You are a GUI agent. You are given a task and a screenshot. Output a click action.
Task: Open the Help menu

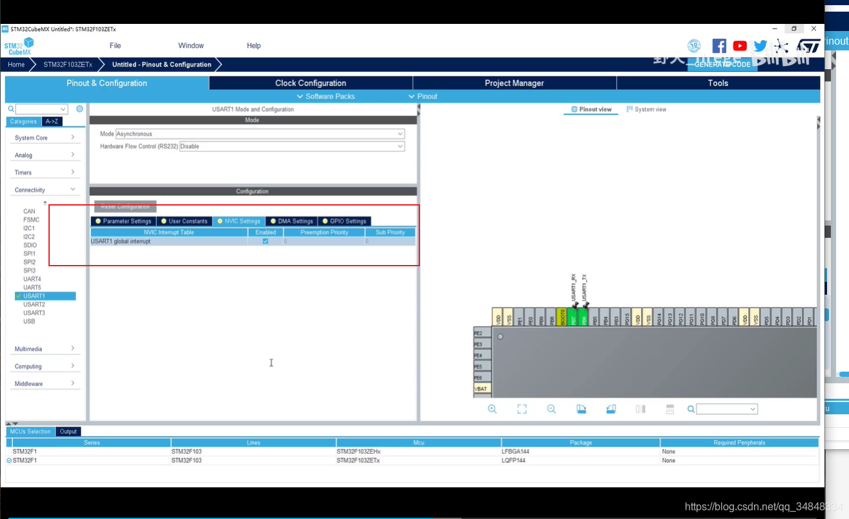pos(253,46)
